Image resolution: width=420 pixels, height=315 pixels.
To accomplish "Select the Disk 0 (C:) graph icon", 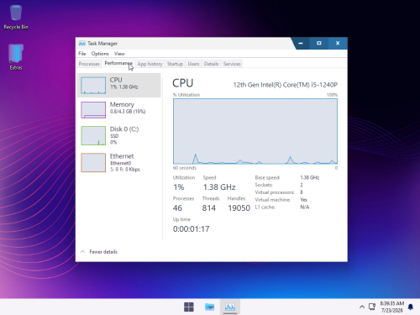I will [93, 136].
